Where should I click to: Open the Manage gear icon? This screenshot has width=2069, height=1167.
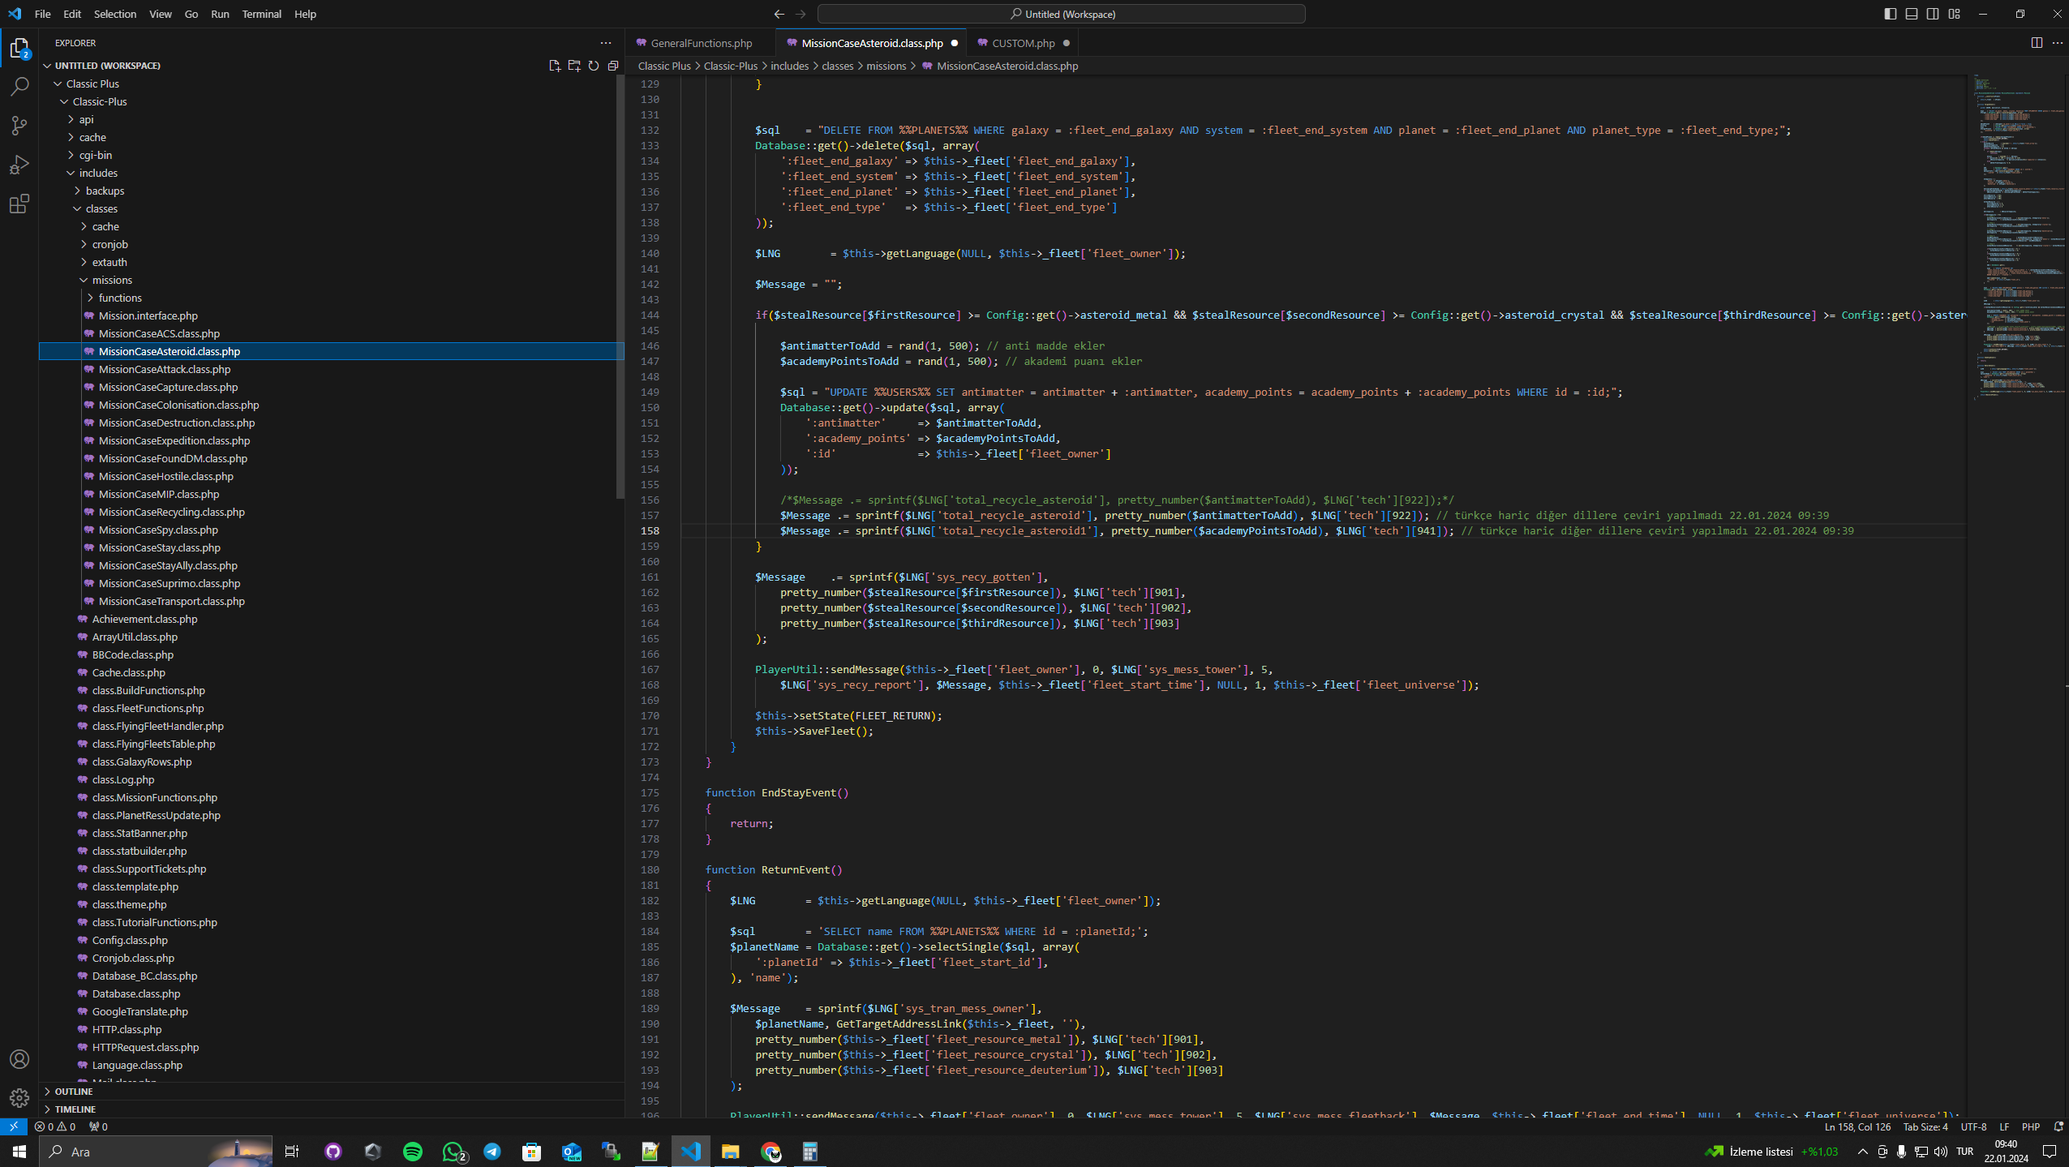point(19,1097)
